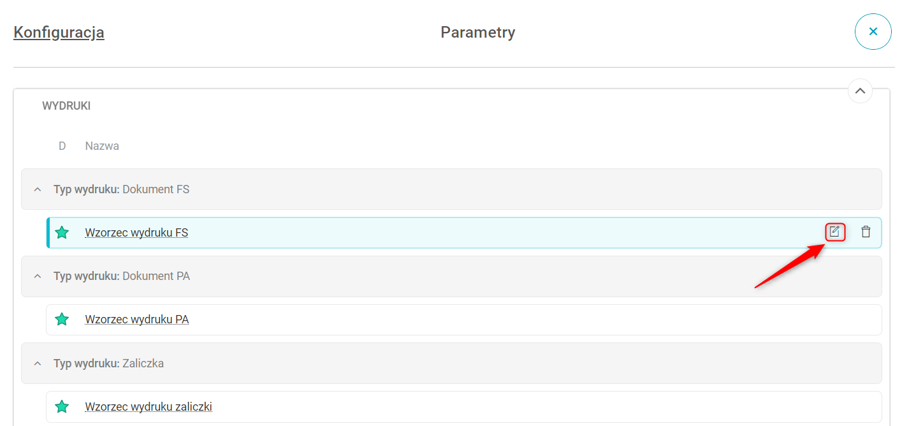Open the Wzorzec wydruku FS link
This screenshot has width=902, height=426.
click(x=136, y=233)
